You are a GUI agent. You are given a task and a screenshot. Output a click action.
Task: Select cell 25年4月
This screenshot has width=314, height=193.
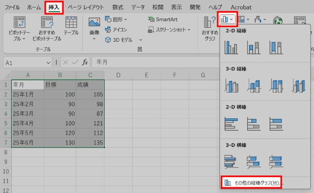[28, 123]
